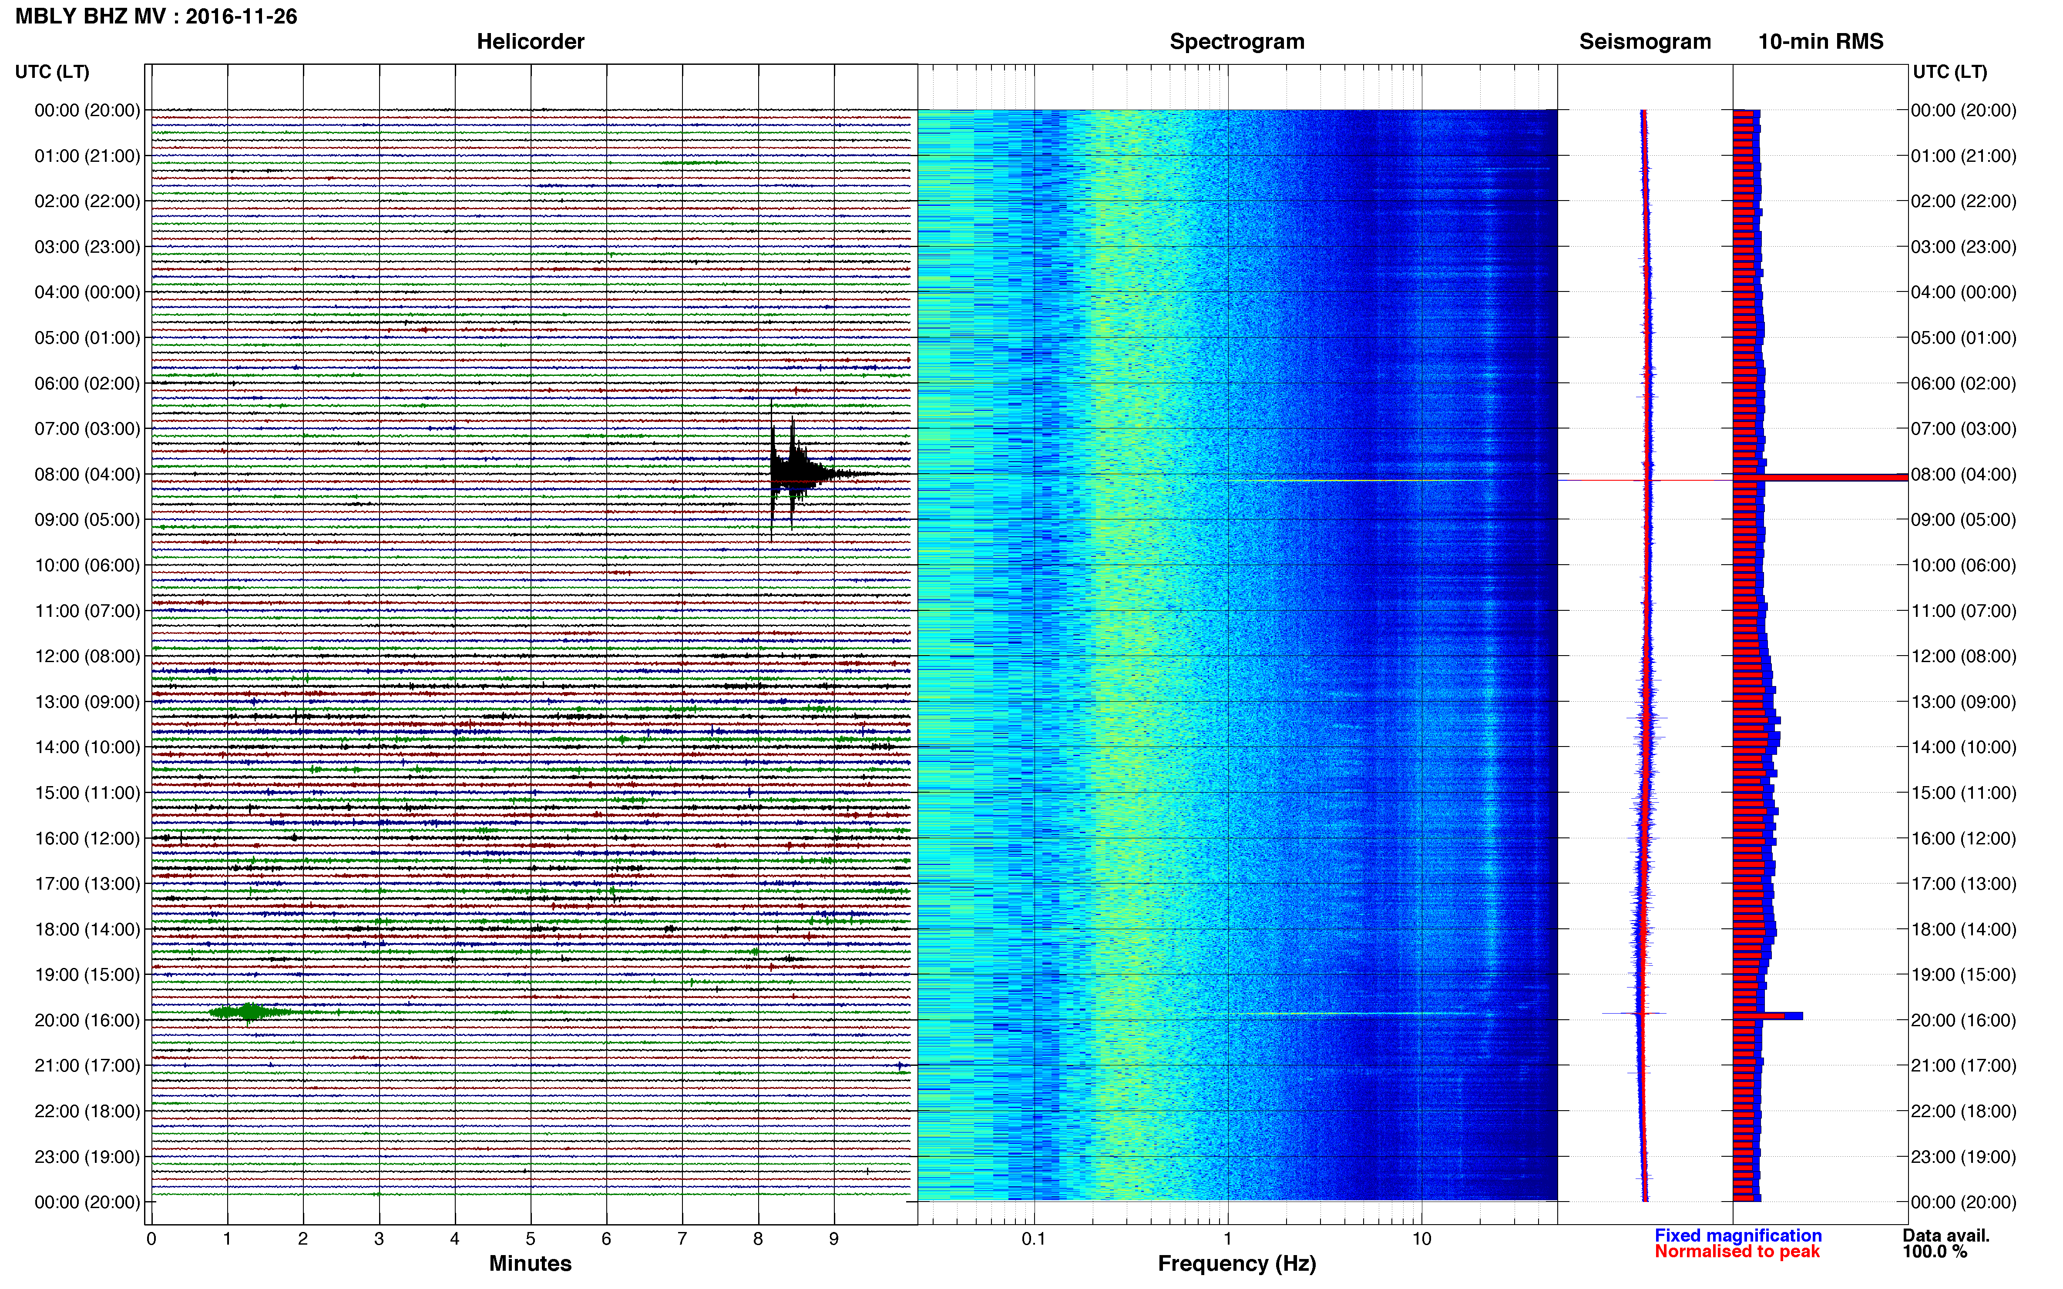Click the 'Normalised to peak' legend text
2063x1289 pixels.
coord(1737,1252)
